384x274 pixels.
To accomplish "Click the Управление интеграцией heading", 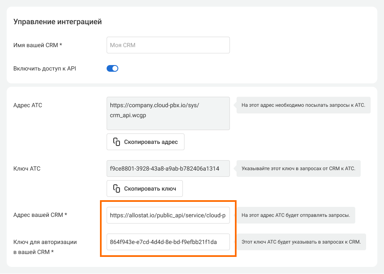I will [x=57, y=22].
